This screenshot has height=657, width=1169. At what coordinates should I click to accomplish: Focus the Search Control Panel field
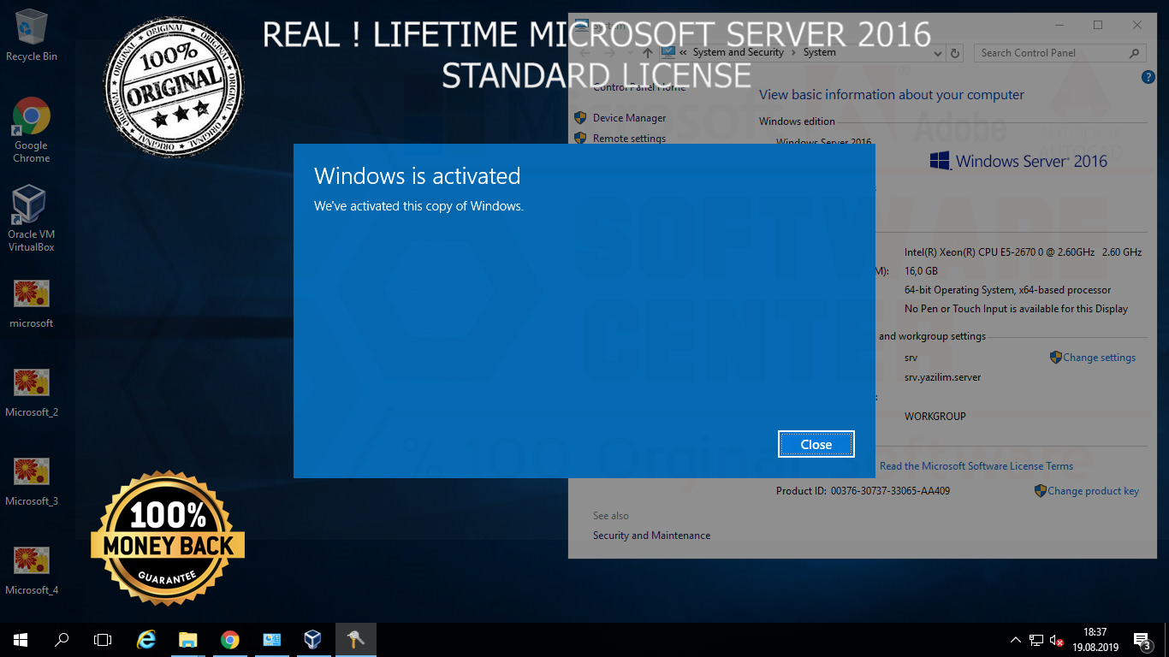pyautogui.click(x=1059, y=53)
